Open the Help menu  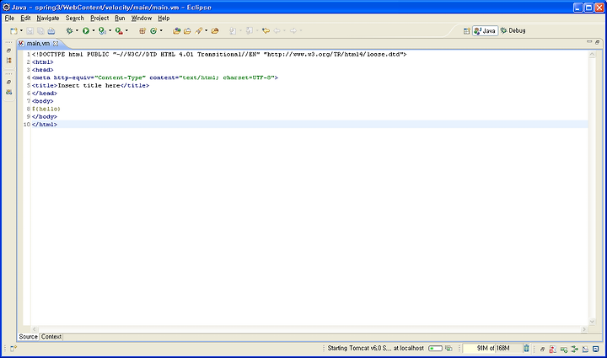(164, 19)
